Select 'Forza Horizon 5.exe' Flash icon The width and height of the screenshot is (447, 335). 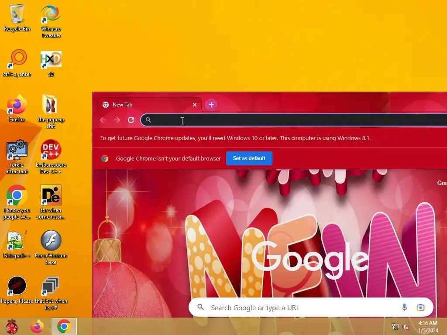point(51,247)
